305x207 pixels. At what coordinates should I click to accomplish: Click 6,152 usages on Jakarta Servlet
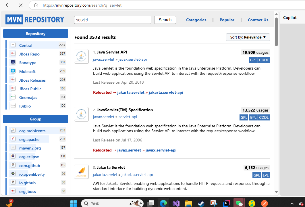(x=256, y=168)
